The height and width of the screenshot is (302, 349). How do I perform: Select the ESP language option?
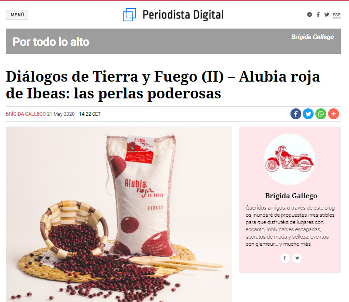tap(337, 15)
